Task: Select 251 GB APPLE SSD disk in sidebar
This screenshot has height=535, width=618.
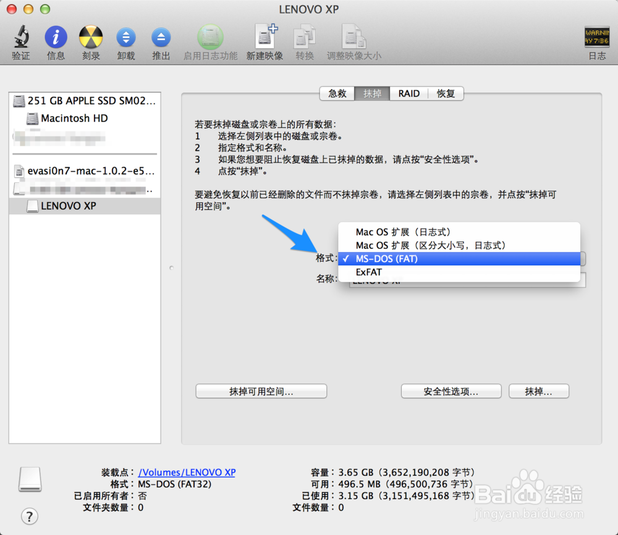Action: [85, 101]
